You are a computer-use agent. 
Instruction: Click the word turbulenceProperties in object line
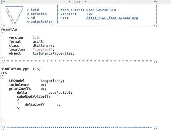click(x=52, y=53)
